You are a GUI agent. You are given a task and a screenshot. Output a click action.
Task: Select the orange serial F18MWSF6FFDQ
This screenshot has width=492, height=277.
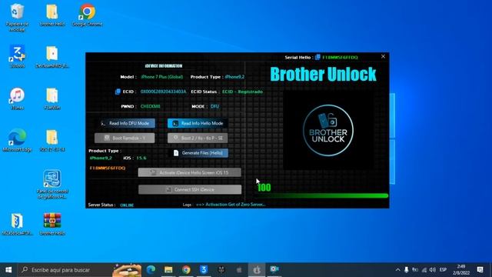(108, 168)
